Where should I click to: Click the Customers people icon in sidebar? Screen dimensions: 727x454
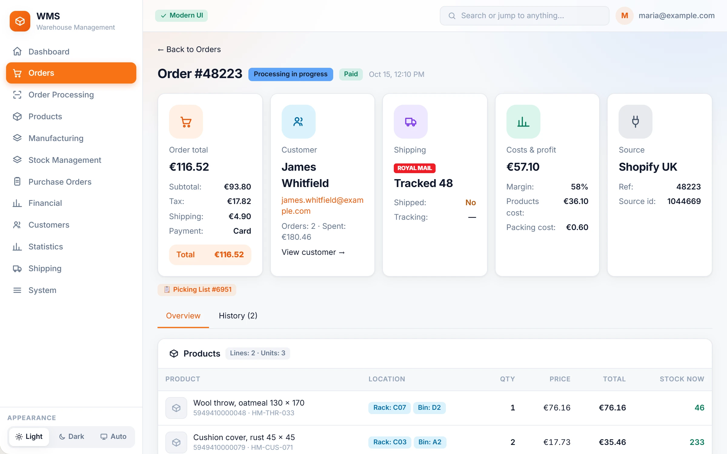[17, 225]
